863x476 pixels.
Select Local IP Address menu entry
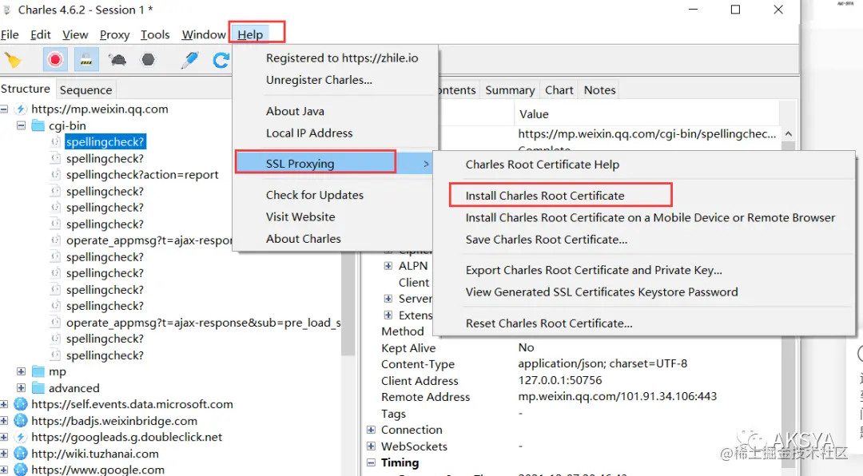point(309,133)
